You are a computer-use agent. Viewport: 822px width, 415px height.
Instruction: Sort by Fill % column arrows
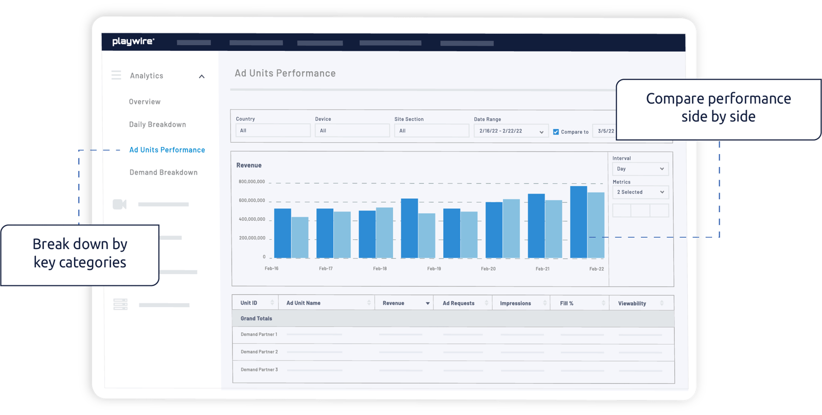click(x=603, y=304)
